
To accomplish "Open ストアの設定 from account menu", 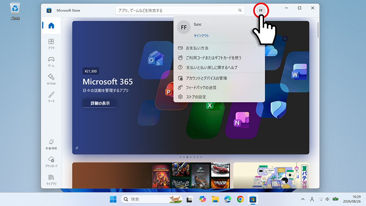I will [219, 97].
